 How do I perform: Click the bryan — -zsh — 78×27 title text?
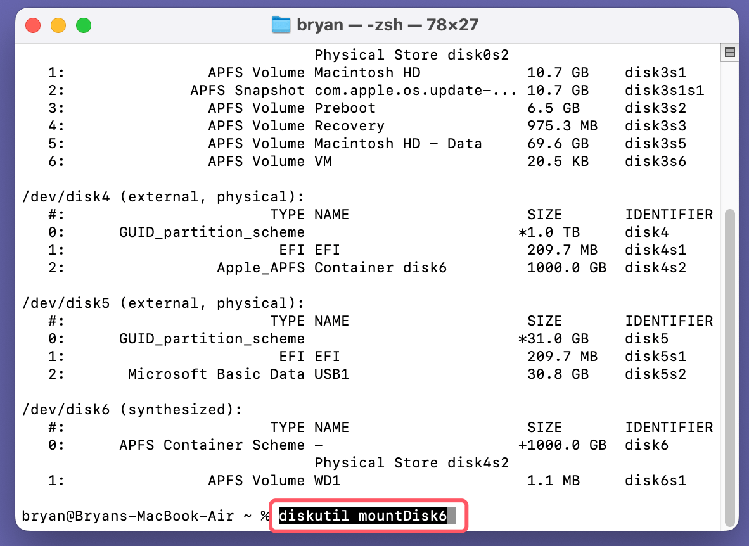click(387, 25)
